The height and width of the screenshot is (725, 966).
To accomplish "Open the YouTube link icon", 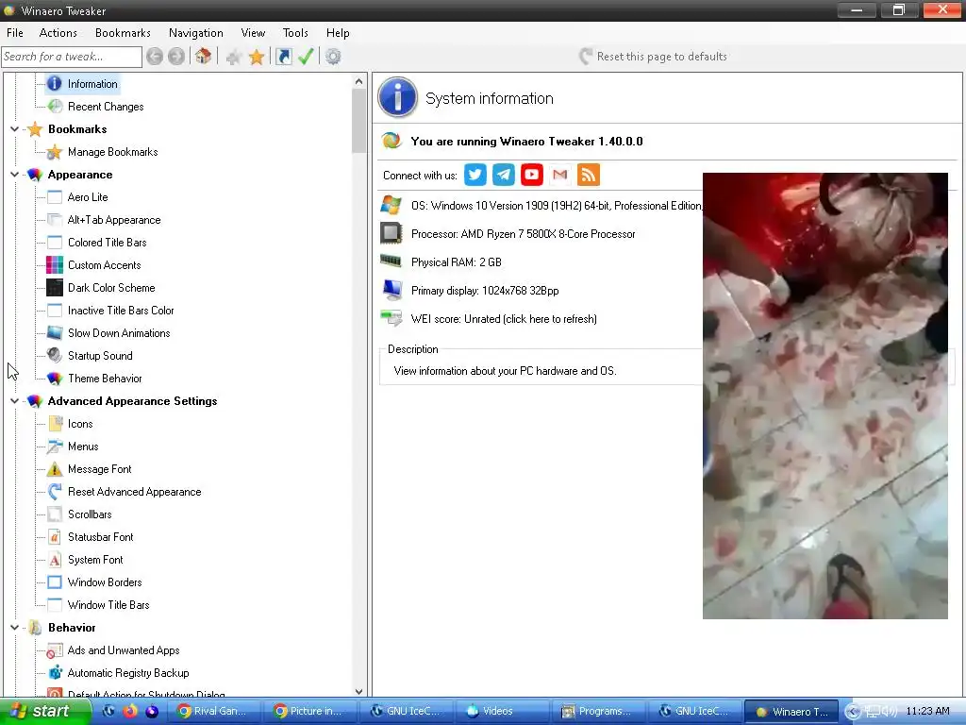I will [x=532, y=175].
